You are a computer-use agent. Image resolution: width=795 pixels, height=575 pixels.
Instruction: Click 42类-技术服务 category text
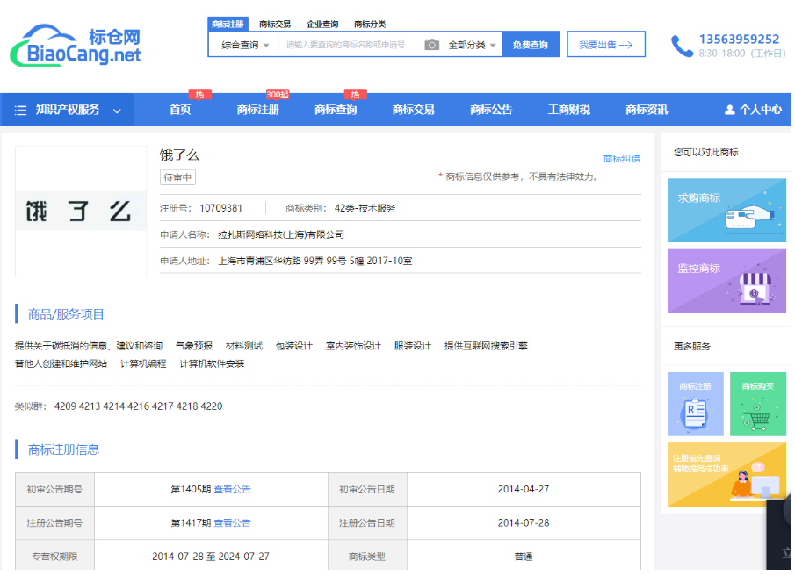[x=365, y=208]
